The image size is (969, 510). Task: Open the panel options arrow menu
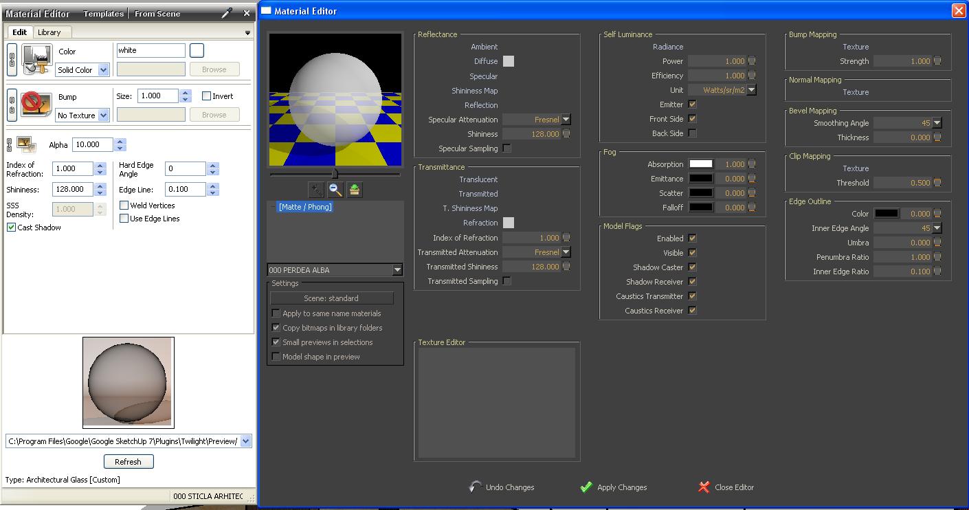click(x=247, y=33)
